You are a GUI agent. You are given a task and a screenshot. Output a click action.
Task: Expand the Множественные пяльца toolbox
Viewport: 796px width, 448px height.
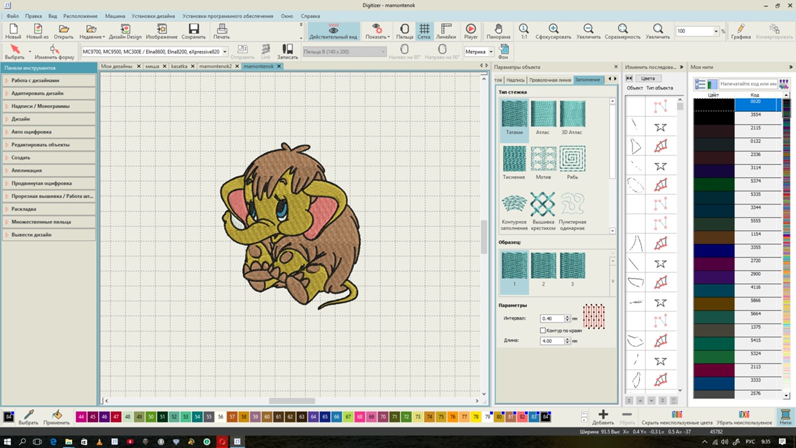pos(49,222)
